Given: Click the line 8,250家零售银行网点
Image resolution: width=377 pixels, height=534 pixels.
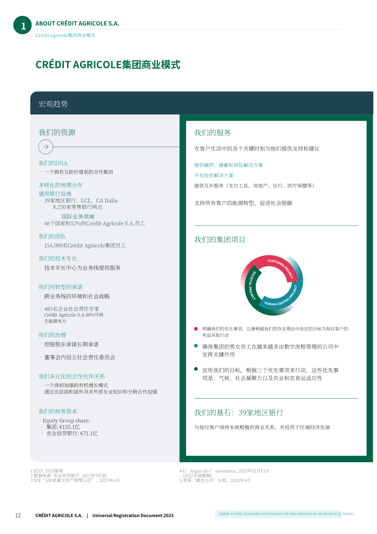Looking at the screenshot, I should click(x=77, y=207).
